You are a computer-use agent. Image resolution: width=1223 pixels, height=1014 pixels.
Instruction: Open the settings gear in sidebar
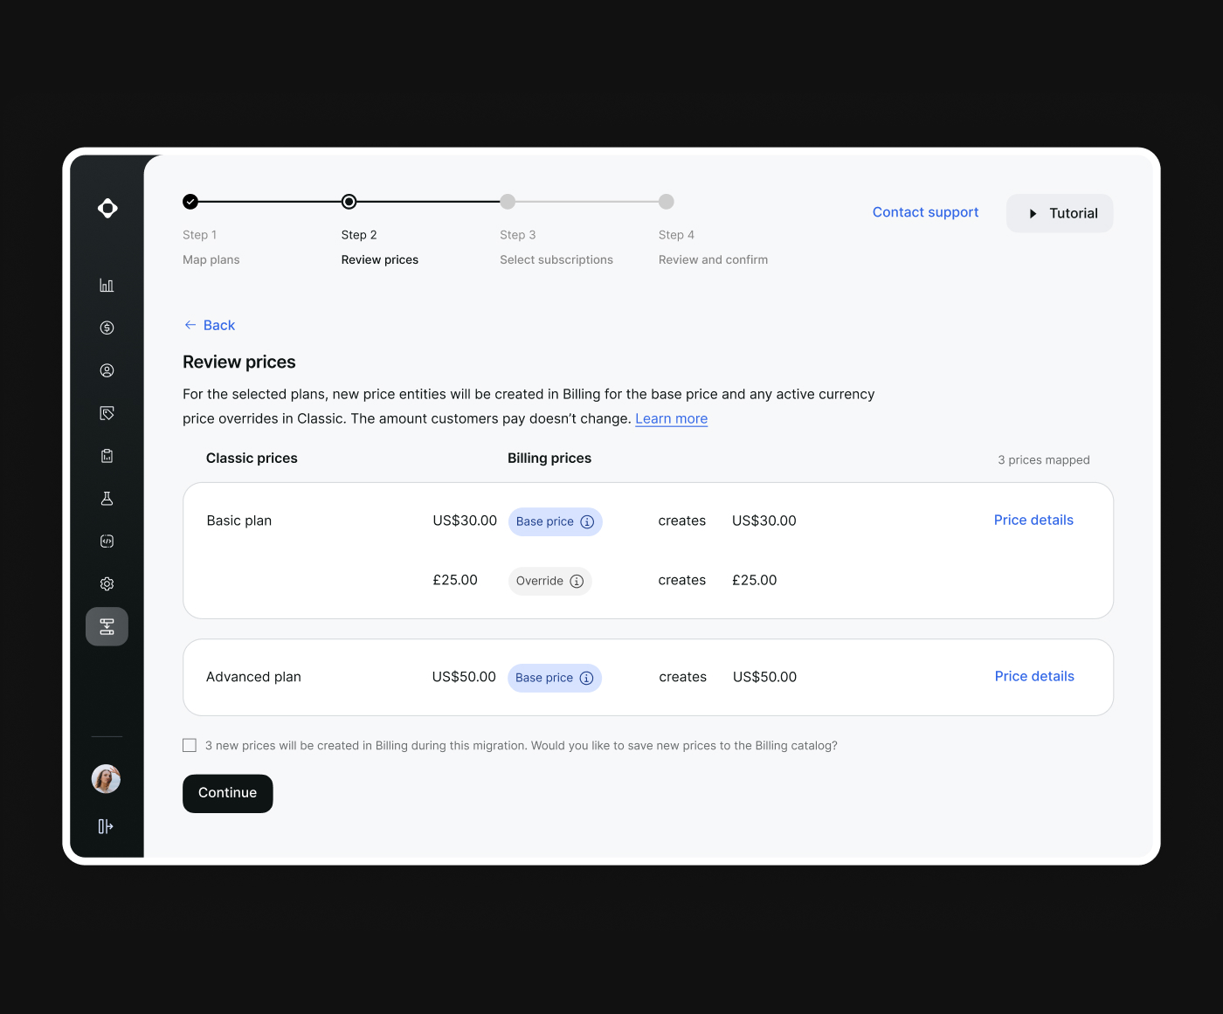click(107, 583)
